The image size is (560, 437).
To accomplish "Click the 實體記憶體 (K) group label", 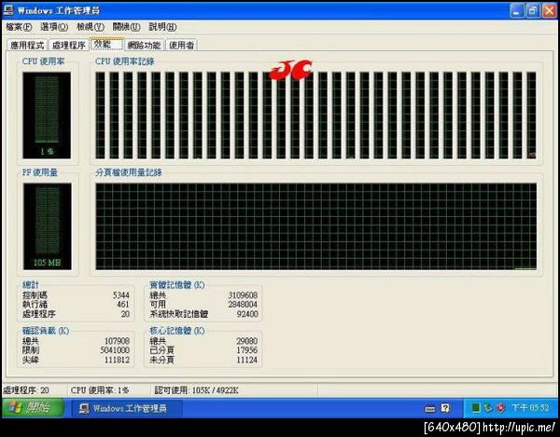I will click(x=176, y=285).
